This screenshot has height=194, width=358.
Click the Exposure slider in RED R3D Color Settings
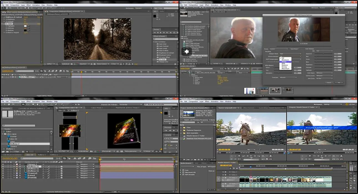(x=323, y=54)
